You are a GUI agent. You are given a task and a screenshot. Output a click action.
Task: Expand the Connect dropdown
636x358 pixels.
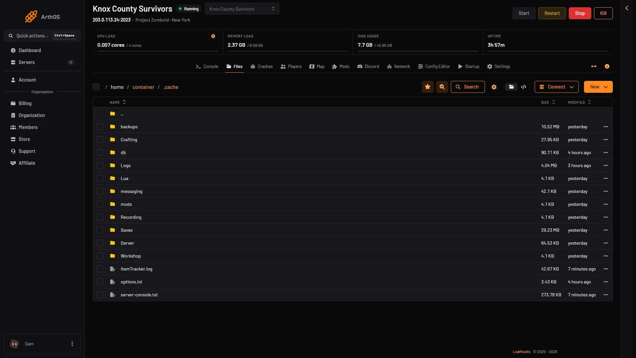coord(556,87)
